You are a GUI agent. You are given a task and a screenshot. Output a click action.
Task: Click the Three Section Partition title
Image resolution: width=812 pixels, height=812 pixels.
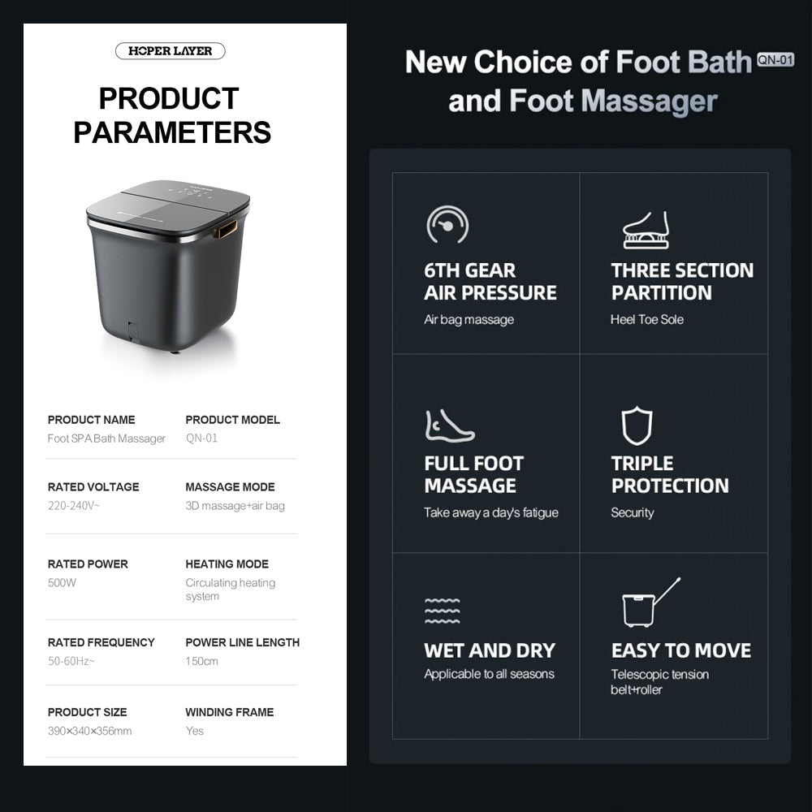click(682, 282)
